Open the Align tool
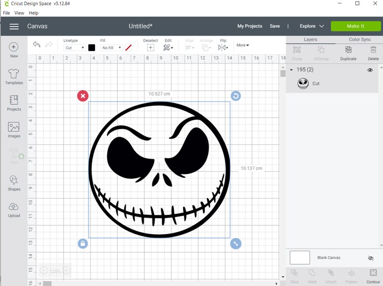The image size is (383, 286). coord(189,48)
